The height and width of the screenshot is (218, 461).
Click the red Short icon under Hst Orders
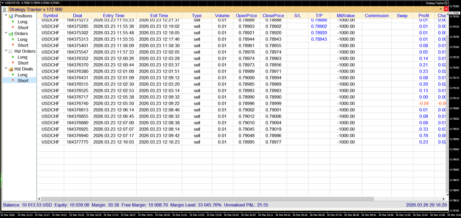click(x=13, y=63)
